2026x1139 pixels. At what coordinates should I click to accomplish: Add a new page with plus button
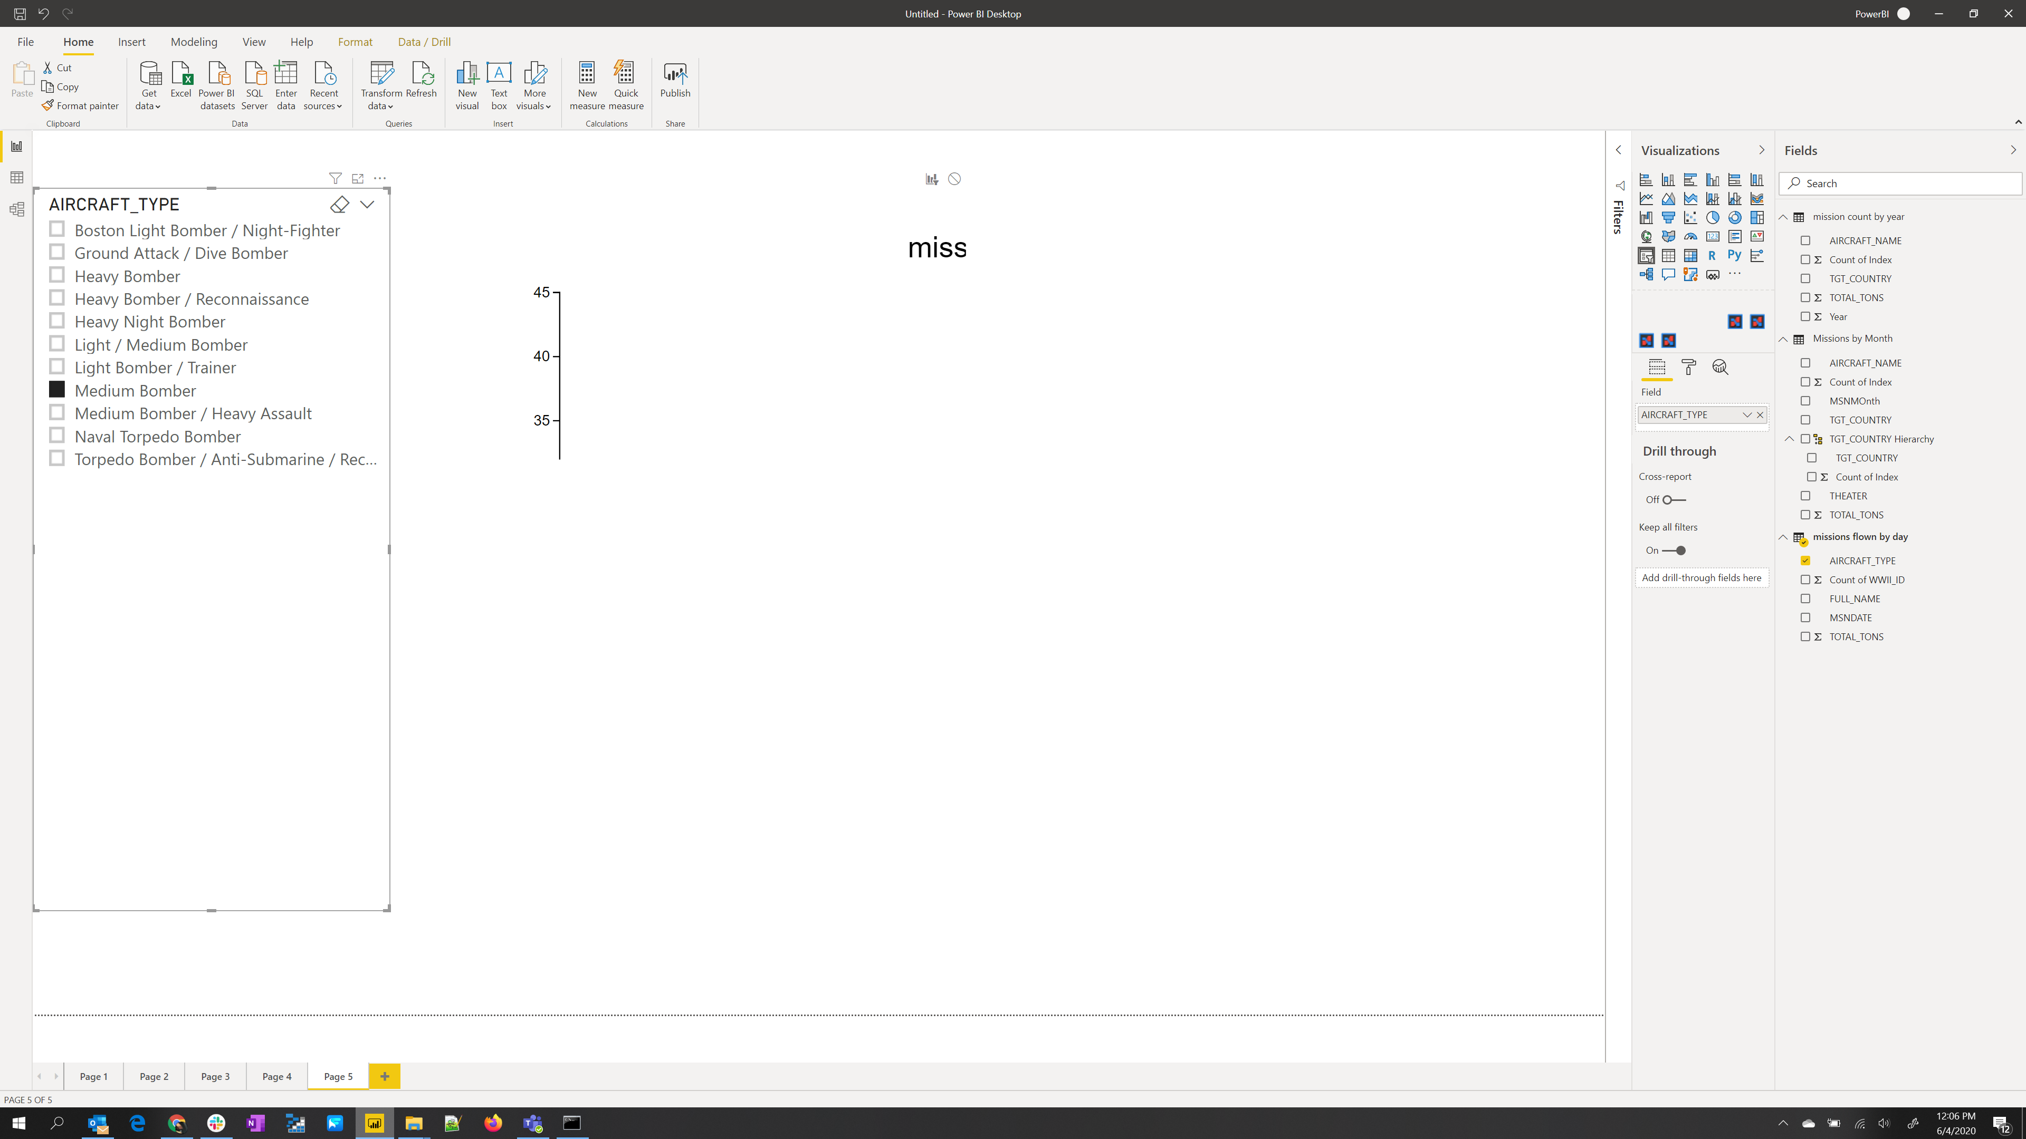[385, 1076]
